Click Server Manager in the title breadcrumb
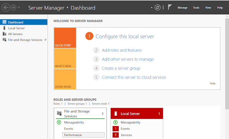The width and height of the screenshot is (229, 139). [x=46, y=8]
